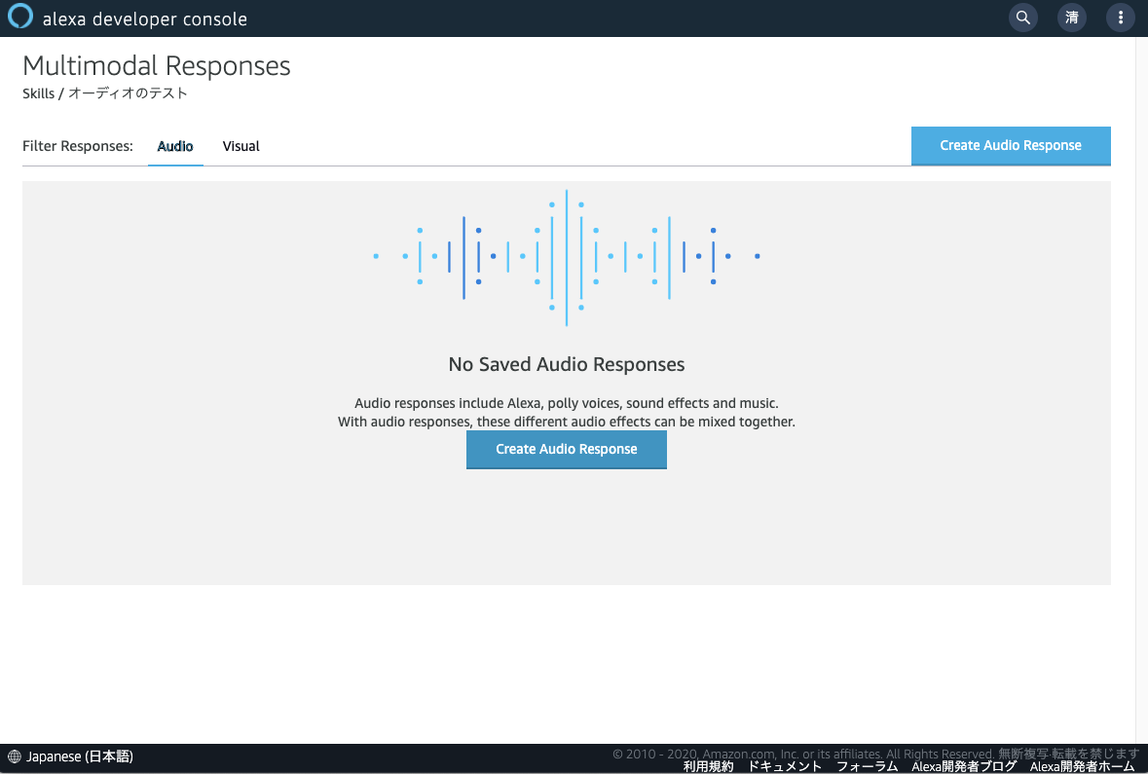Switch to the Audio filter tab
The height and width of the screenshot is (774, 1148).
[175, 146]
